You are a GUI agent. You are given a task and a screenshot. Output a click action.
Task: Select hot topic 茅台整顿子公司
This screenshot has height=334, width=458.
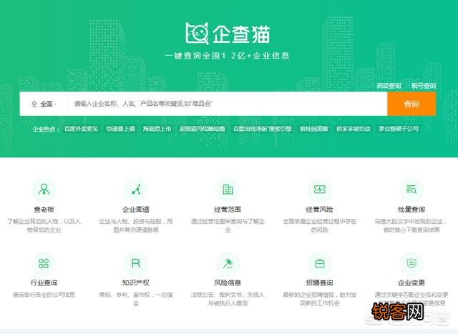[399, 129]
